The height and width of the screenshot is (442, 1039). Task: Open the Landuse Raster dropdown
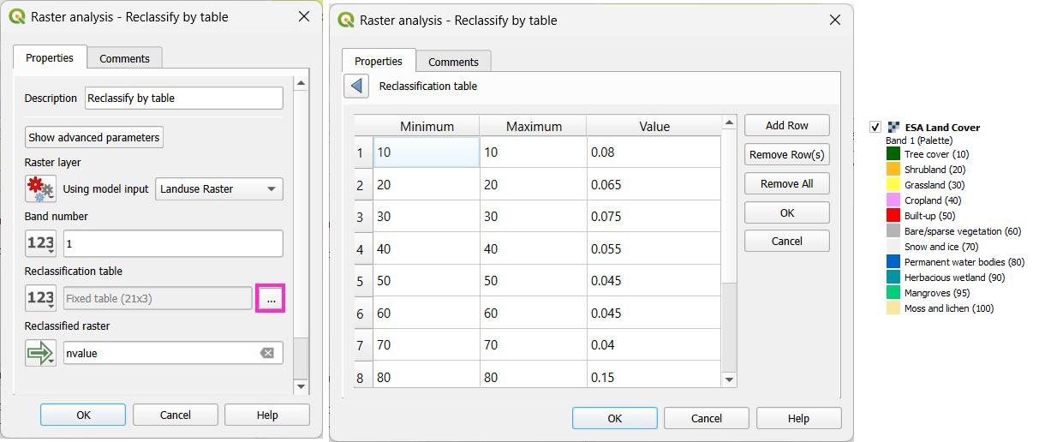point(218,188)
